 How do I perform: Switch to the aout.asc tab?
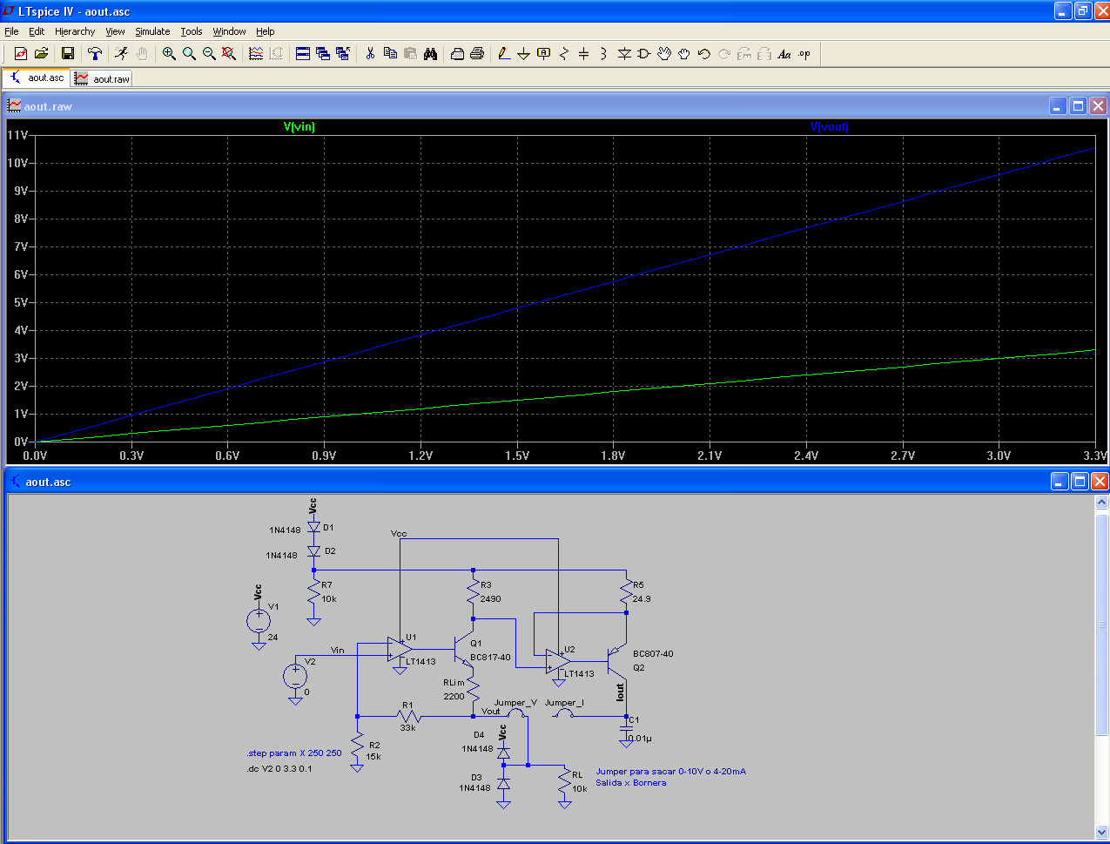tap(37, 78)
